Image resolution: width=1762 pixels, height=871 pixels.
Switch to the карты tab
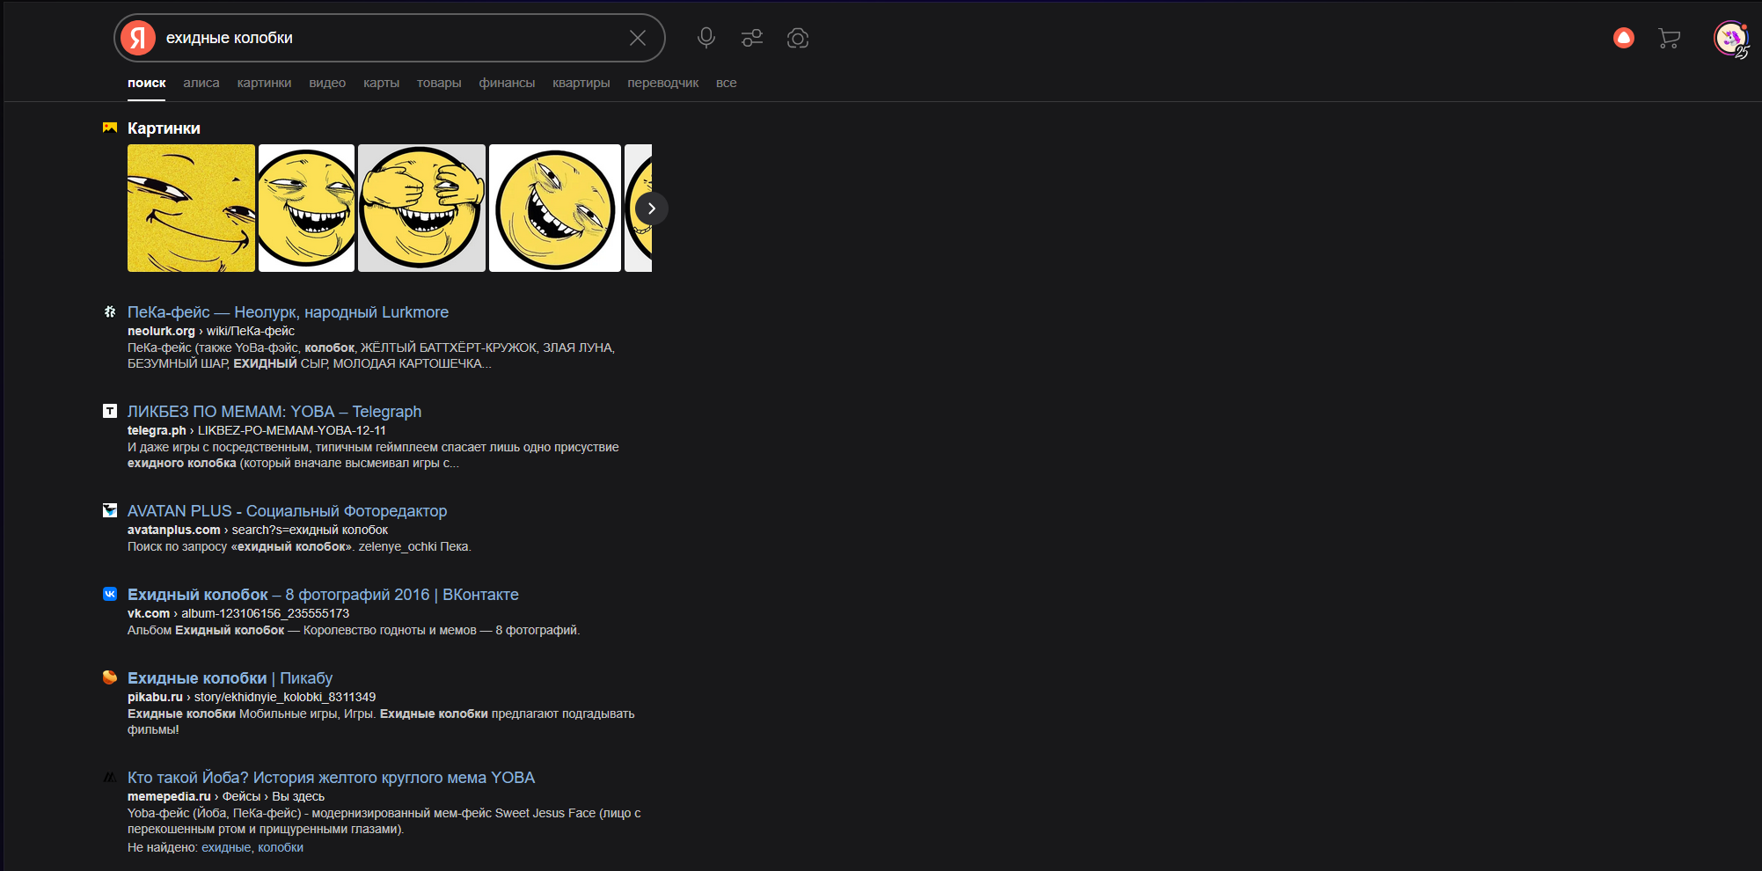382,83
